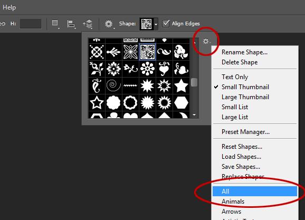Select the solid scalloped blob shape
Viewport: 305px width, 220px height.
pyautogui.click(x=113, y=102)
